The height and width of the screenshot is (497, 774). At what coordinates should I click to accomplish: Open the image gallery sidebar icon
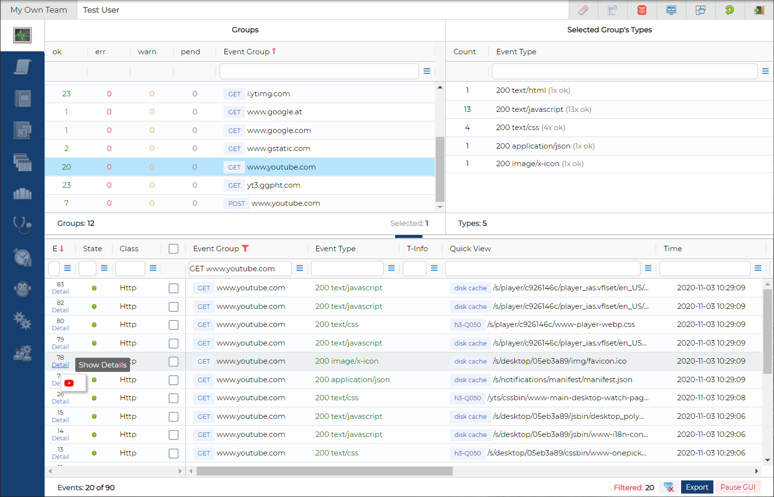[22, 130]
